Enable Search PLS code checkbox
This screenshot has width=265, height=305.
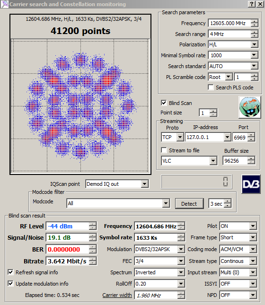tap(211, 87)
